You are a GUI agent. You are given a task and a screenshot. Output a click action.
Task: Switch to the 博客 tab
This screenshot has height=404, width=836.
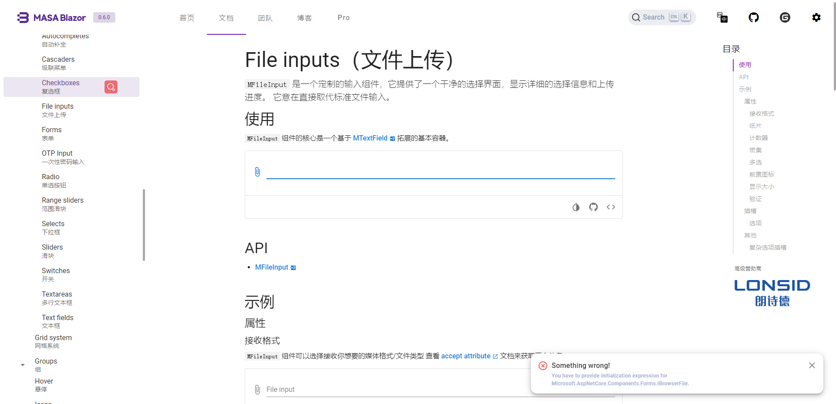pos(304,18)
